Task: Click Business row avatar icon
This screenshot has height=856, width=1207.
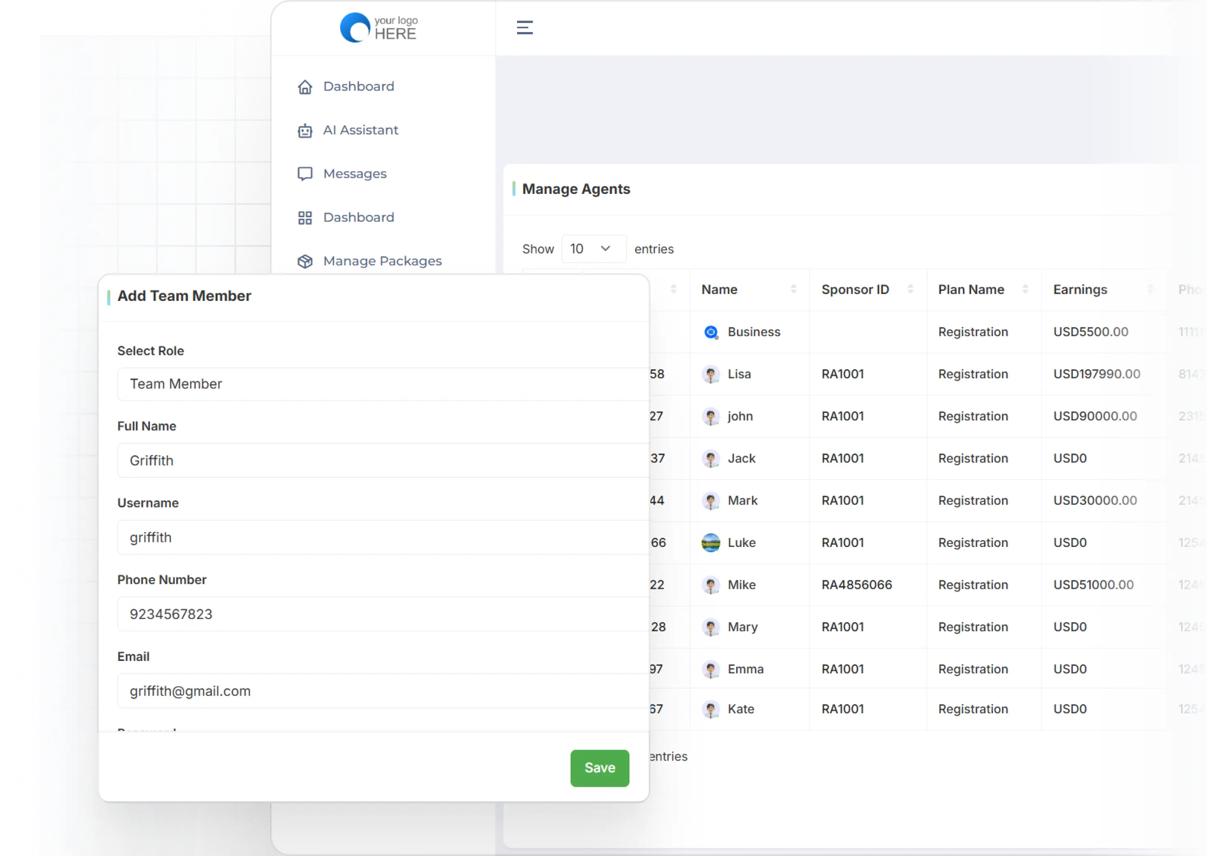Action: pyautogui.click(x=711, y=332)
